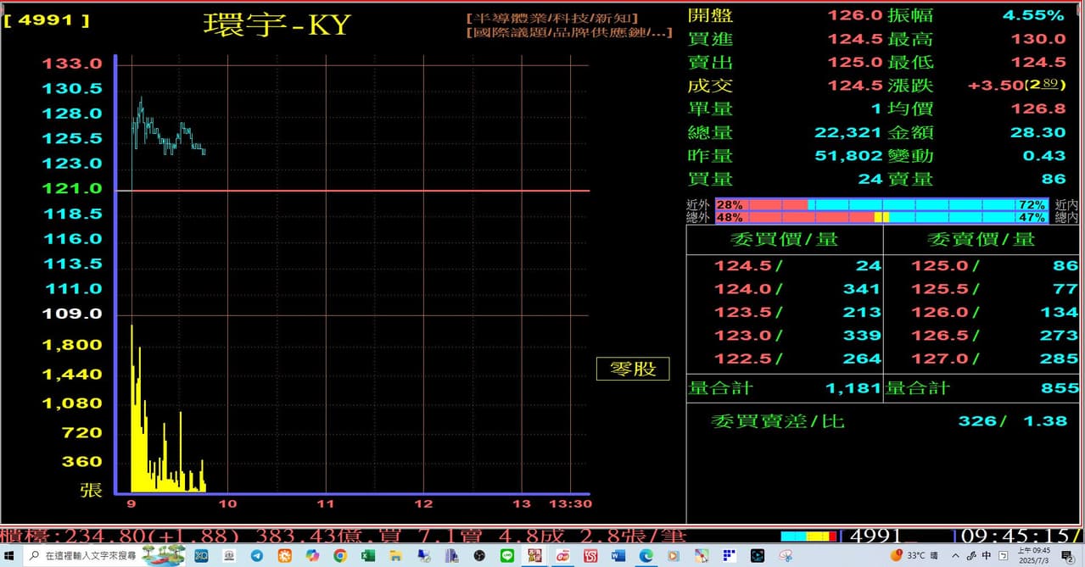Open the notification center icon

tap(1067, 557)
